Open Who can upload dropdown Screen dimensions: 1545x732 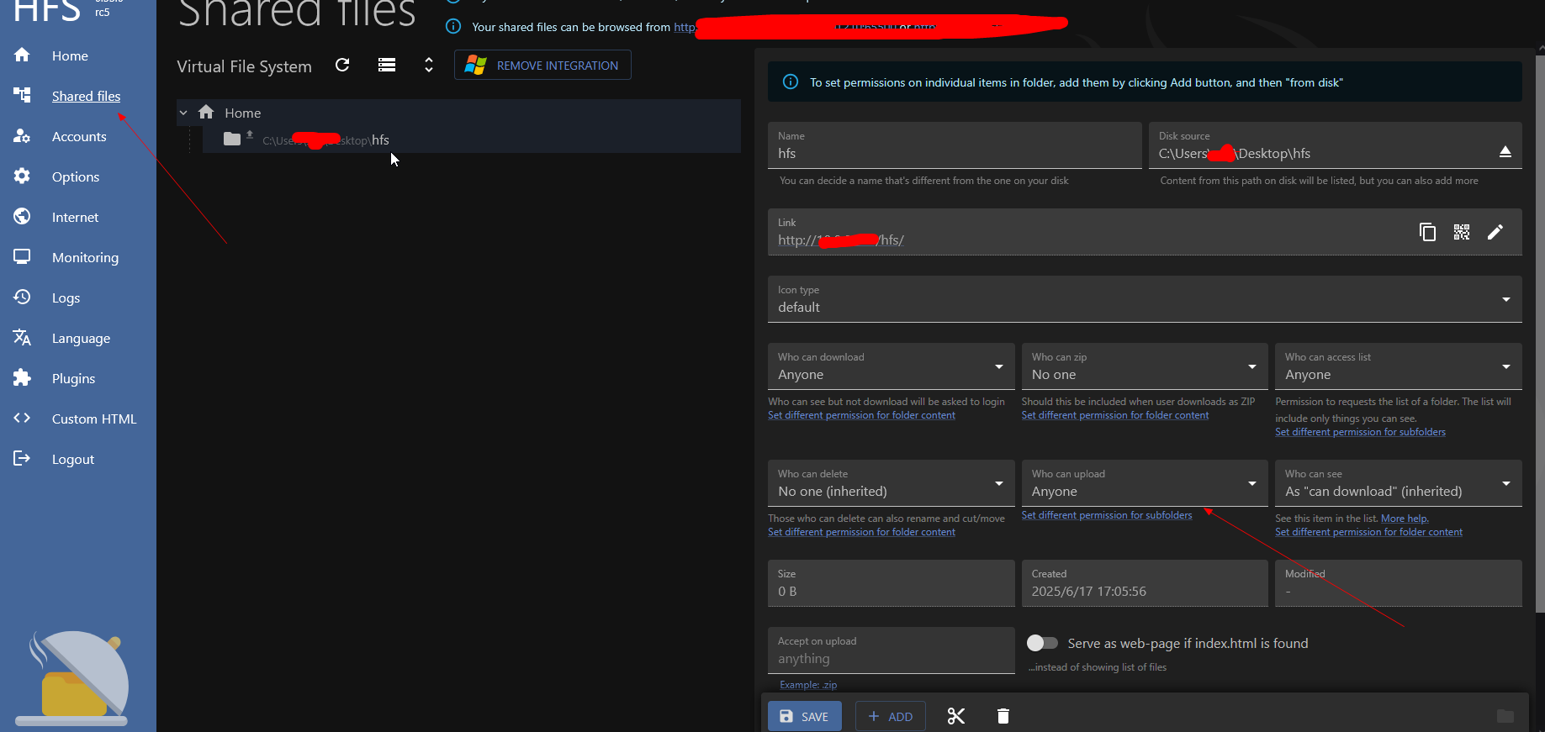[1145, 483]
